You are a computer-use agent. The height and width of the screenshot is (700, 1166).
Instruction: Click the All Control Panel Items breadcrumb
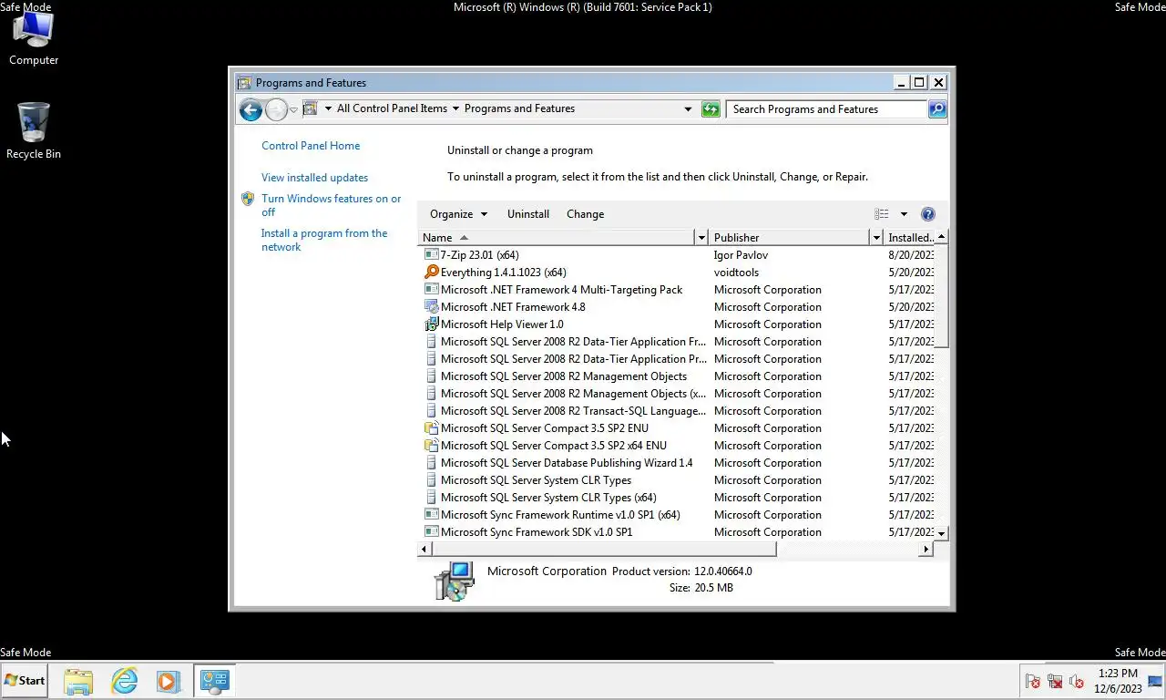392,108
